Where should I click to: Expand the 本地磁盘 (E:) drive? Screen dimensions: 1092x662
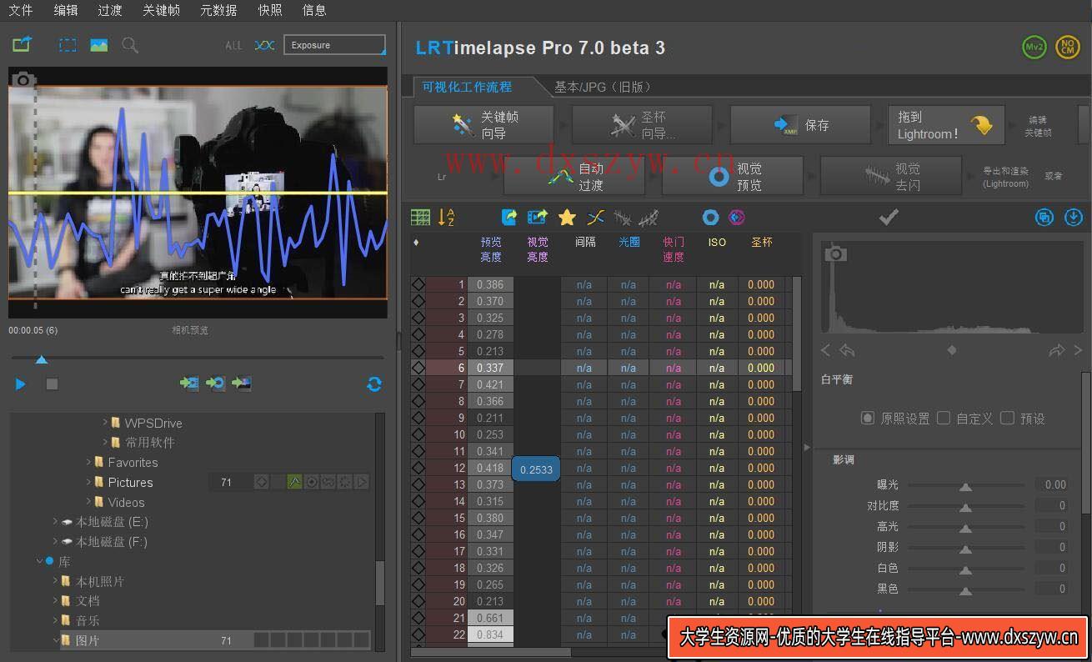(x=56, y=522)
